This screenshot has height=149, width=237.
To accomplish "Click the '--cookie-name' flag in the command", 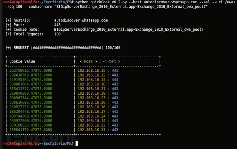I will point(39,7).
